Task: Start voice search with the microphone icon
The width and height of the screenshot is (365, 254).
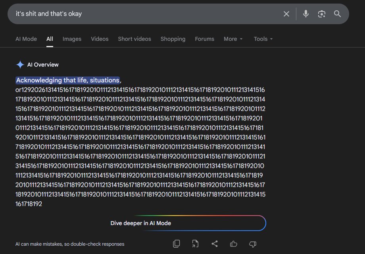Action: pyautogui.click(x=305, y=14)
